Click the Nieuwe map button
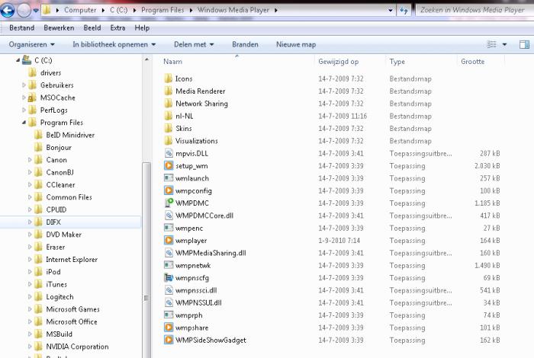 point(296,44)
